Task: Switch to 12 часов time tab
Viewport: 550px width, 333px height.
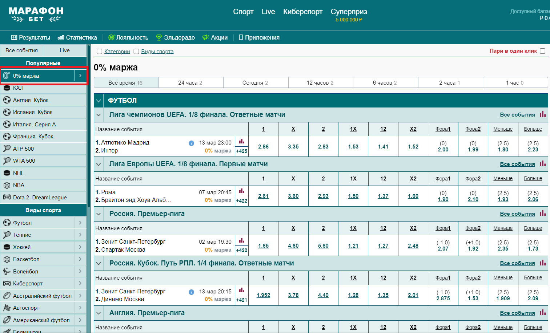Action: click(x=320, y=82)
